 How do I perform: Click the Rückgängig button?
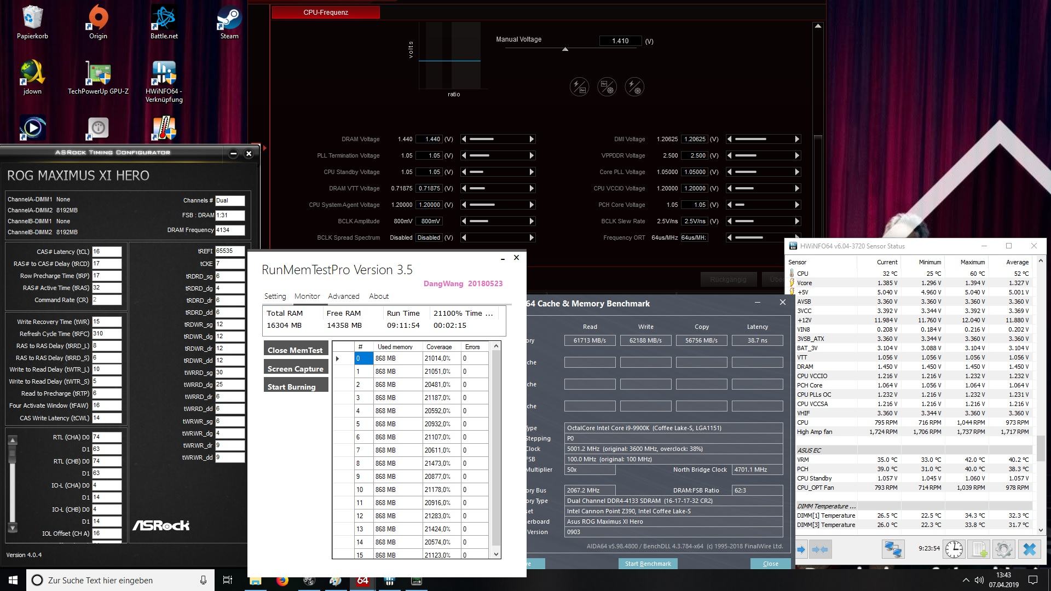[x=728, y=279]
